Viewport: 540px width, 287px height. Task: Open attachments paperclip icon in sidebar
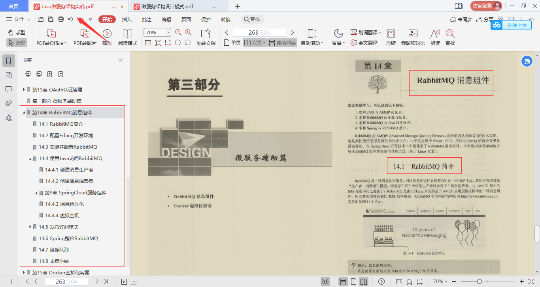coord(9,103)
